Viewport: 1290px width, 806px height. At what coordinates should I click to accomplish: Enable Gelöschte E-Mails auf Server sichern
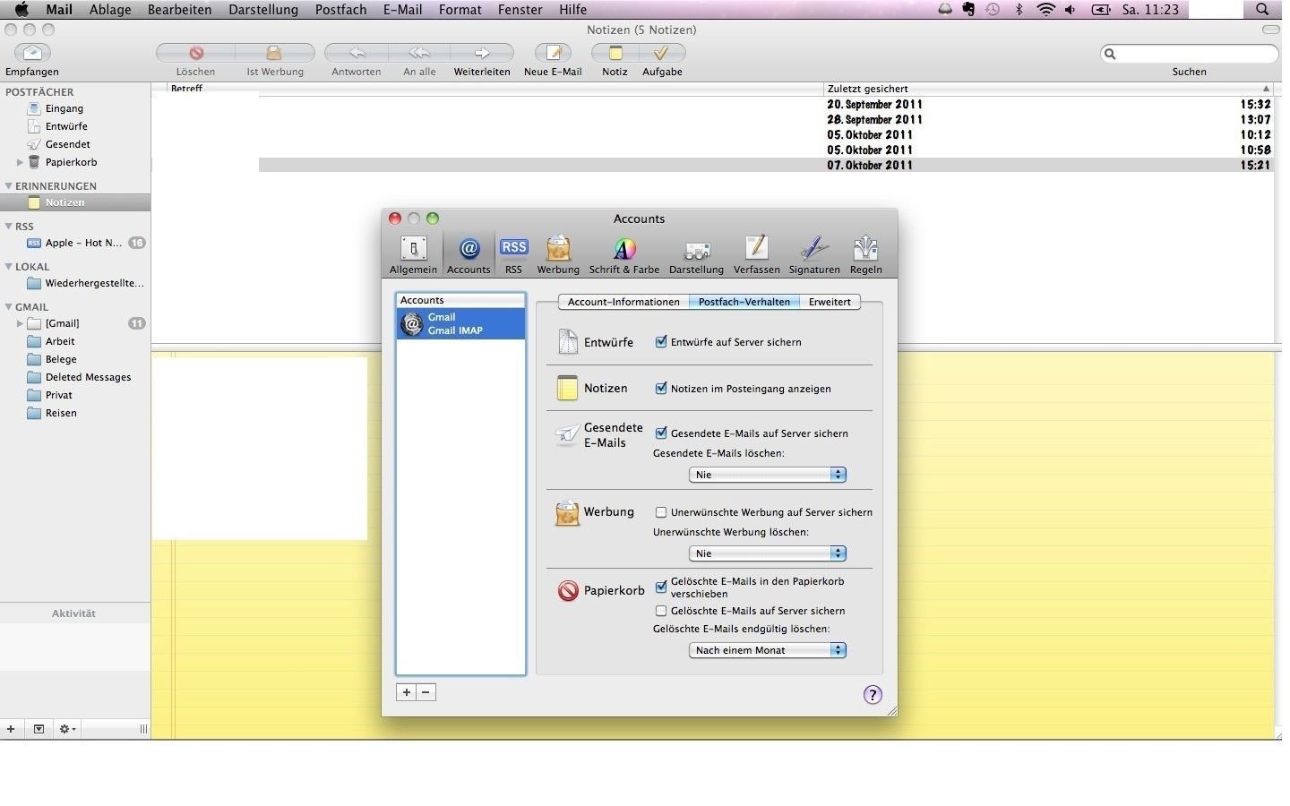(661, 611)
